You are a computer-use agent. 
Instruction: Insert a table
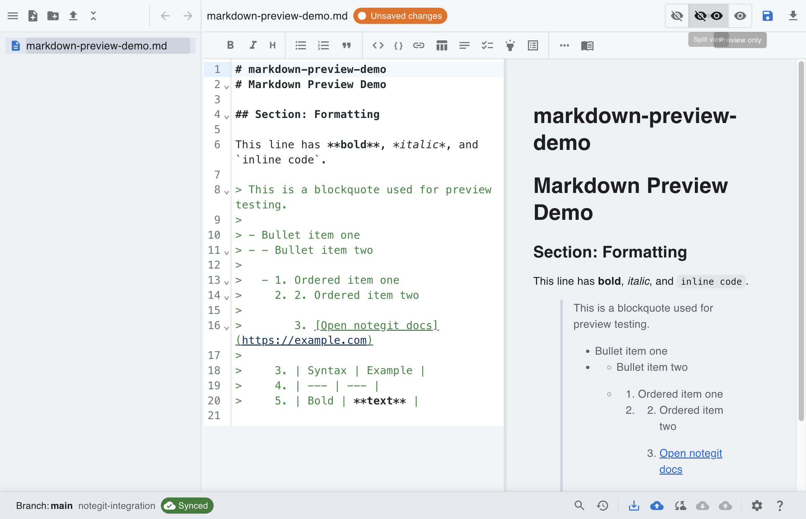(442, 45)
